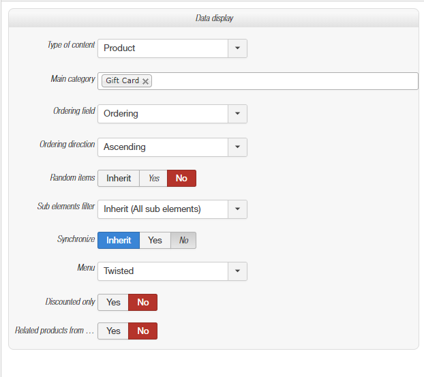Click inside the Main category input field

[283, 81]
